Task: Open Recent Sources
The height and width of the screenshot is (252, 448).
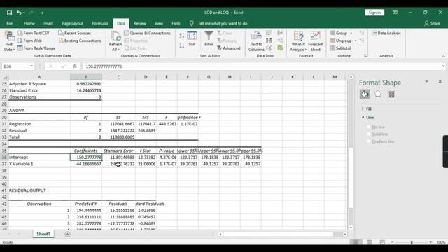Action: click(75, 33)
